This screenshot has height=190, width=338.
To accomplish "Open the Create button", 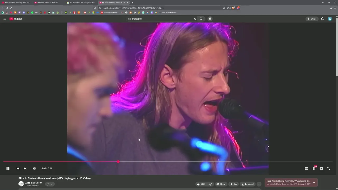I will coord(312,19).
